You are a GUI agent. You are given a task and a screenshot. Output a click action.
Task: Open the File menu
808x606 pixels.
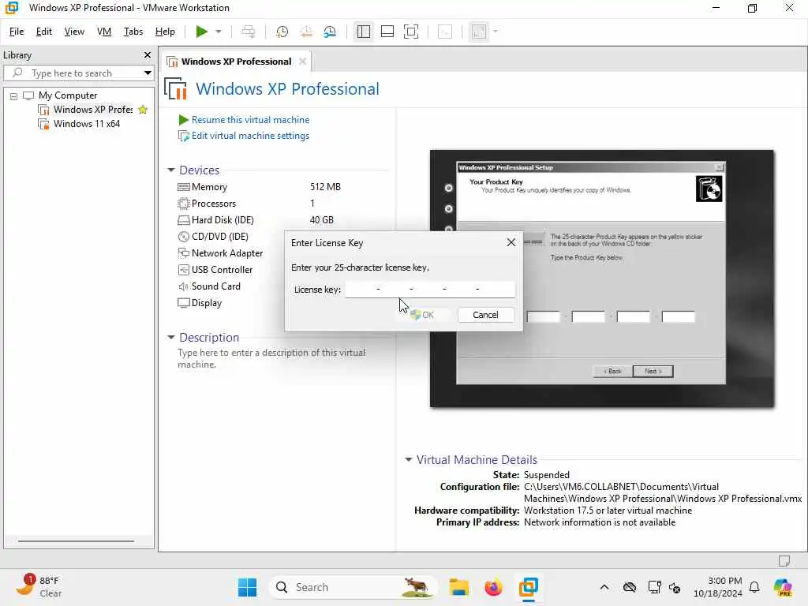[17, 32]
